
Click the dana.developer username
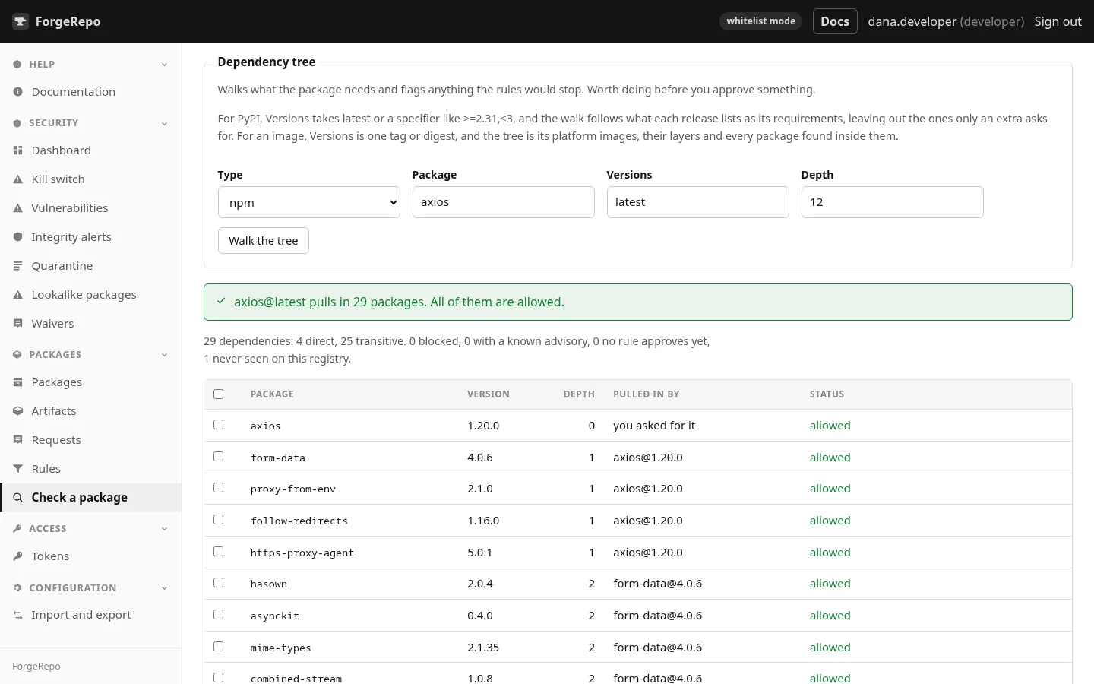click(x=912, y=21)
